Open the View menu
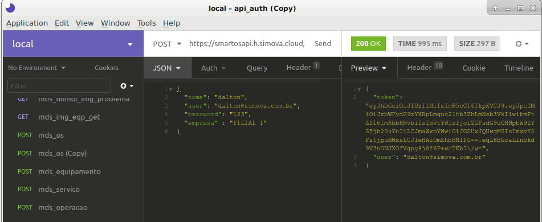Image resolution: width=542 pixels, height=222 pixels. point(85,23)
